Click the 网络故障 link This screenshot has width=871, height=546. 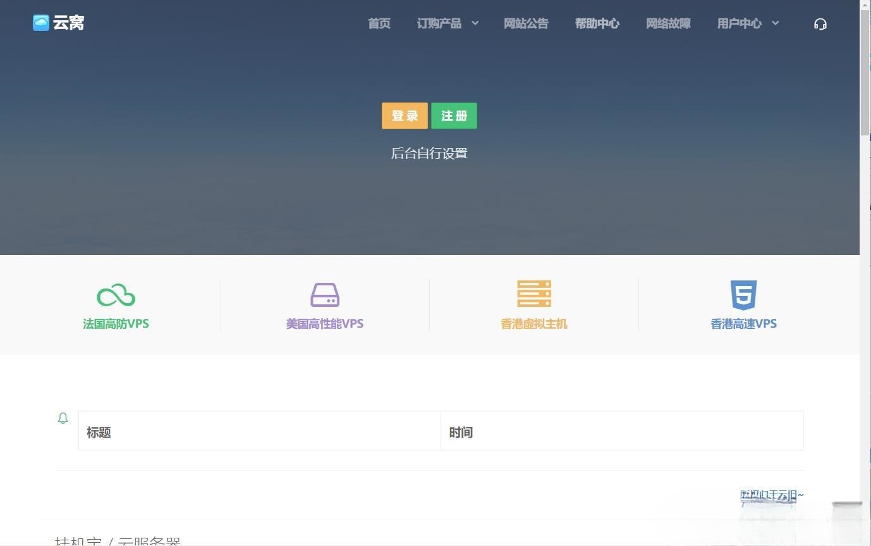(668, 23)
